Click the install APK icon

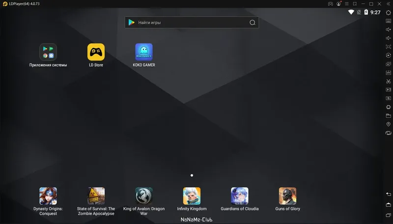[x=388, y=73]
